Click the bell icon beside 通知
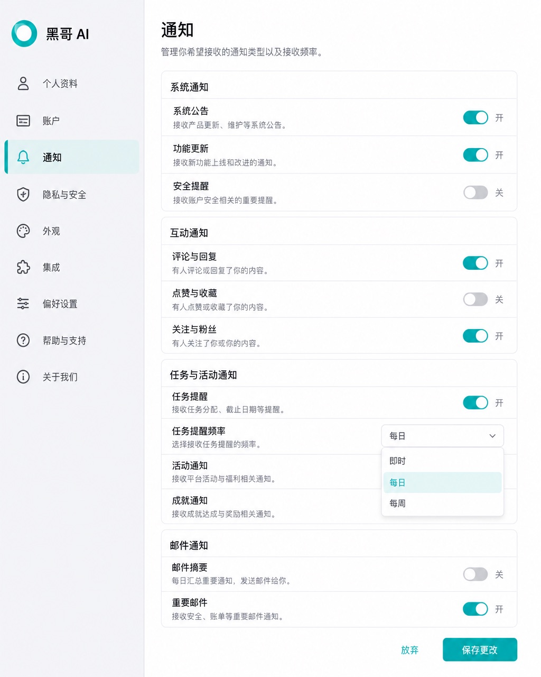541x677 pixels. (23, 157)
